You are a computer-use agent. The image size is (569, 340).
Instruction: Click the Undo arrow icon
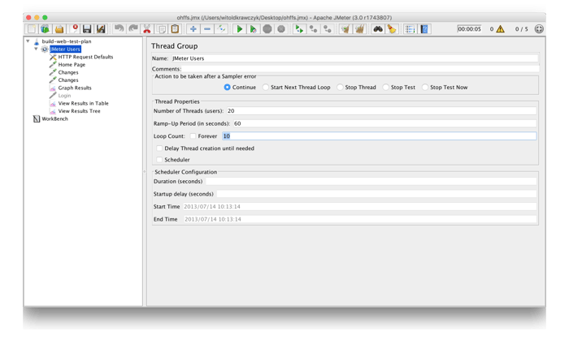coord(119,29)
